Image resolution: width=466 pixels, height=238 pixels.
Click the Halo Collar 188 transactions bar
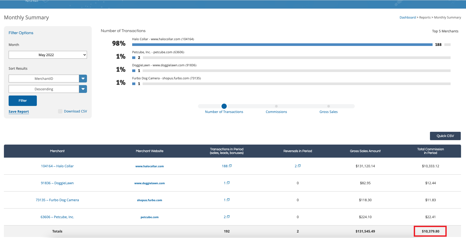(282, 45)
